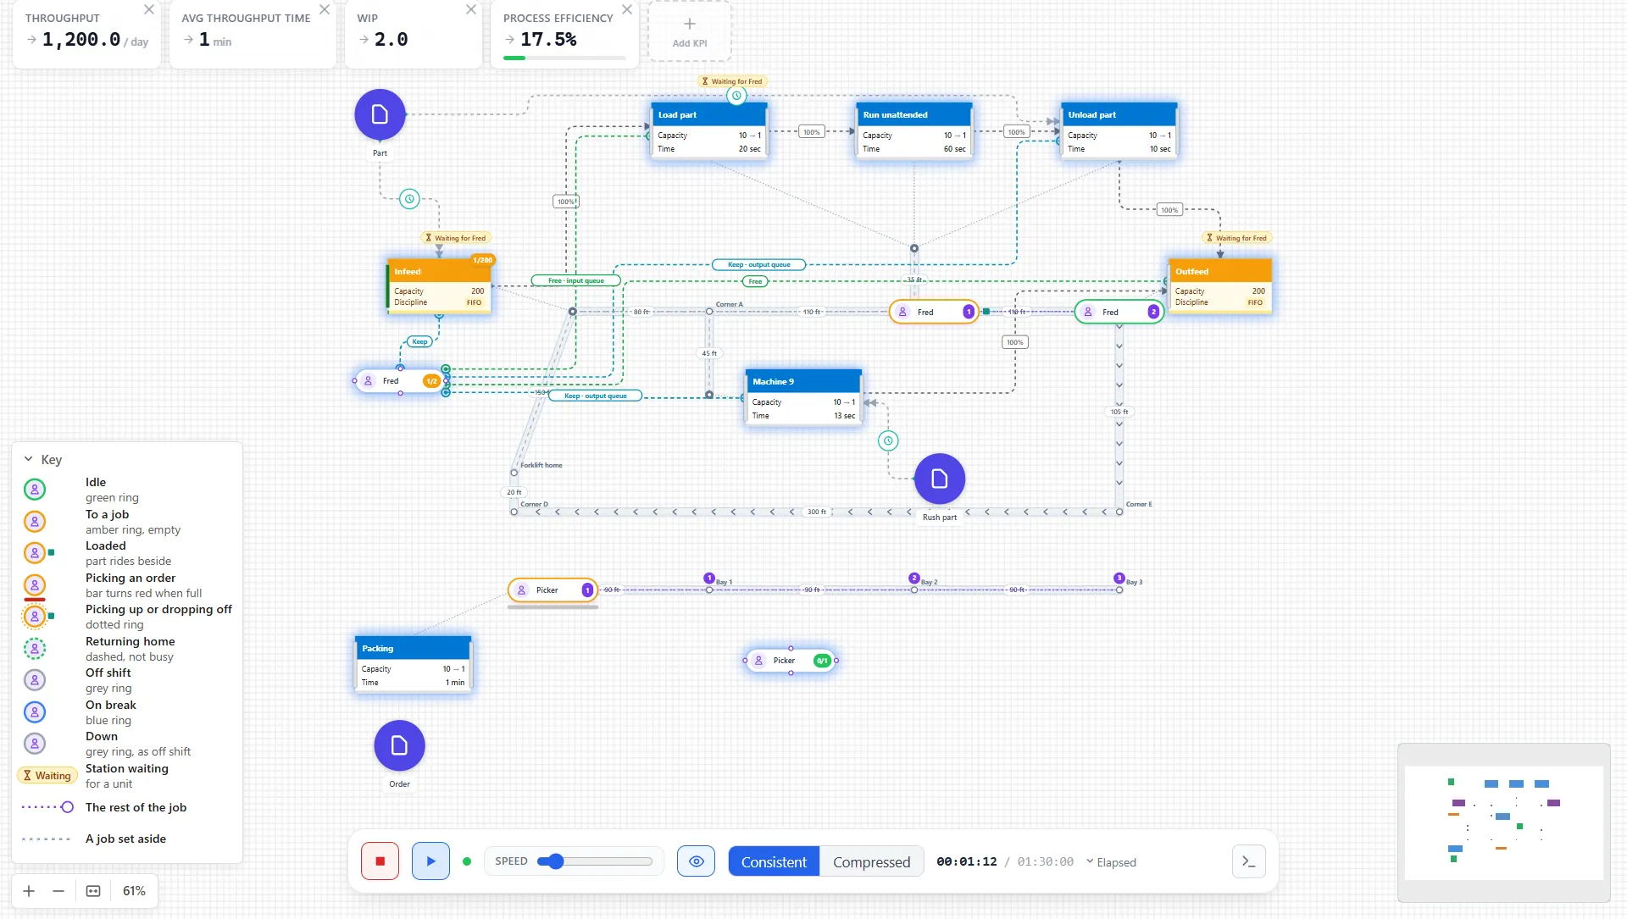
Task: Select the Order source node
Action: click(399, 745)
